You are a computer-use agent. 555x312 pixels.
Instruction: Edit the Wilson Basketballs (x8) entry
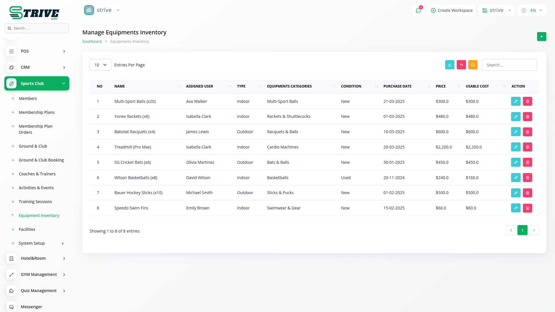515,178
